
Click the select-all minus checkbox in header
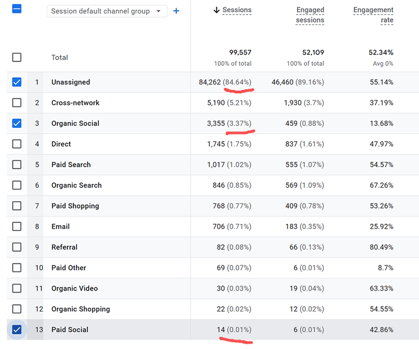click(x=17, y=9)
